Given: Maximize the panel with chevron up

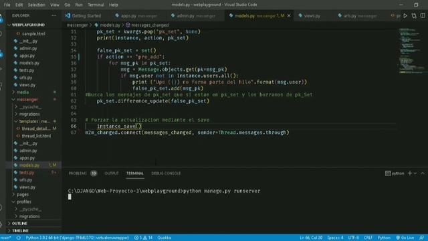Looking at the screenshot, I should (x=423, y=173).
